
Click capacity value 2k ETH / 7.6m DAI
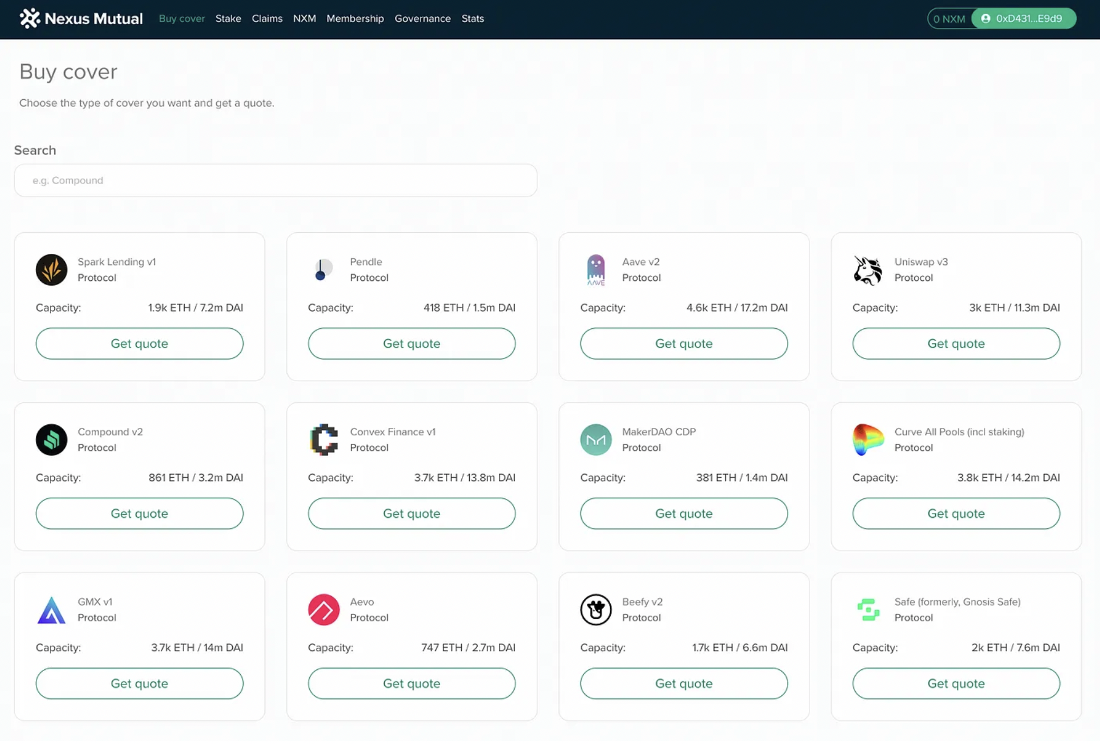coord(1016,647)
